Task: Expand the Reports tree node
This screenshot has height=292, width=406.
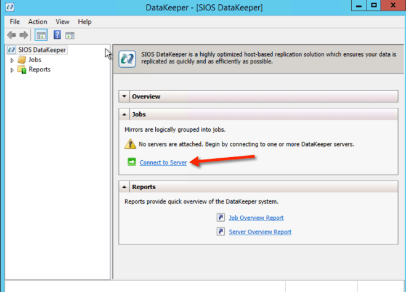Action: tap(12, 70)
